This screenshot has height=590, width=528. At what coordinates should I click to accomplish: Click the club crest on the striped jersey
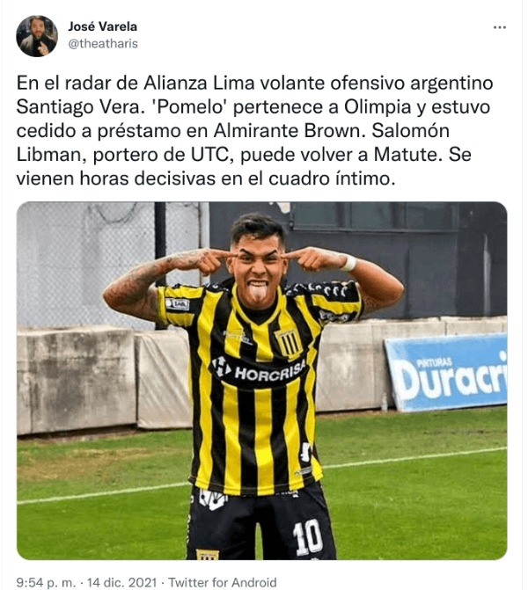click(x=289, y=342)
